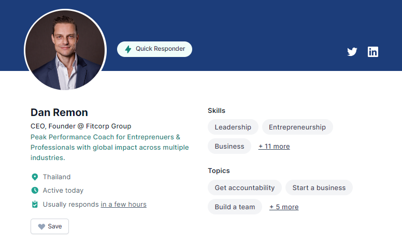The height and width of the screenshot is (245, 402).
Task: Click the Quick Responder badge
Action: tap(154, 49)
